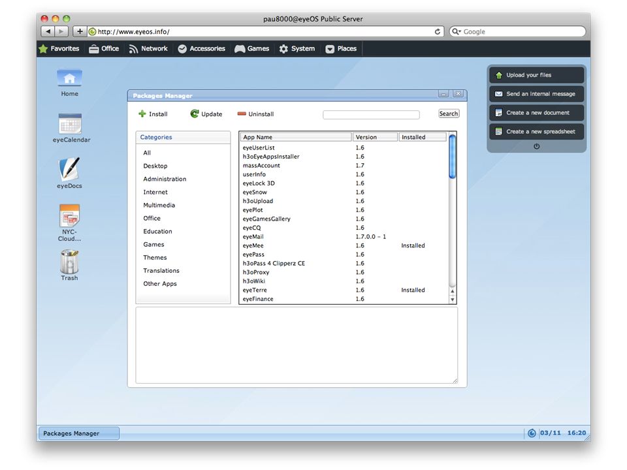Click the scrollbar down arrow in package list

point(453,300)
